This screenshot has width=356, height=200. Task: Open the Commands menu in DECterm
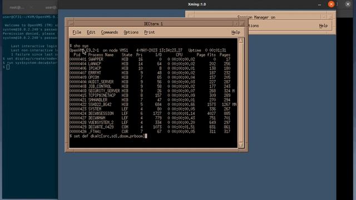(x=110, y=32)
